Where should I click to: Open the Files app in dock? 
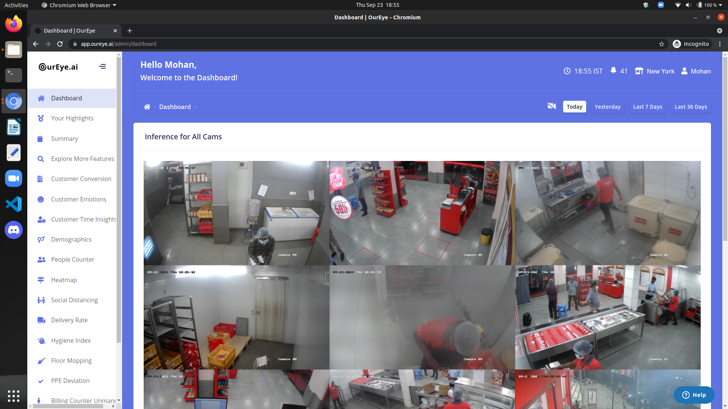pos(14,50)
